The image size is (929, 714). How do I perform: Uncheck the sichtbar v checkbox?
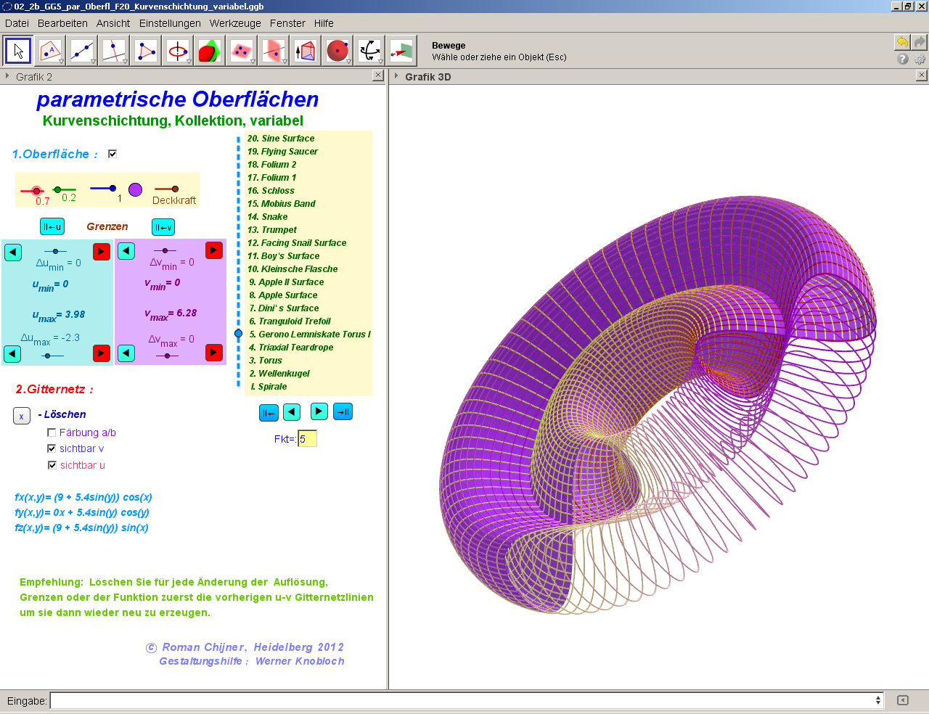[x=52, y=448]
